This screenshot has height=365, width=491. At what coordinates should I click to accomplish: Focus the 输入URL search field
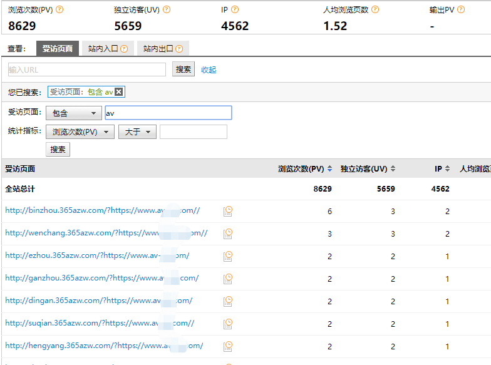pos(87,69)
